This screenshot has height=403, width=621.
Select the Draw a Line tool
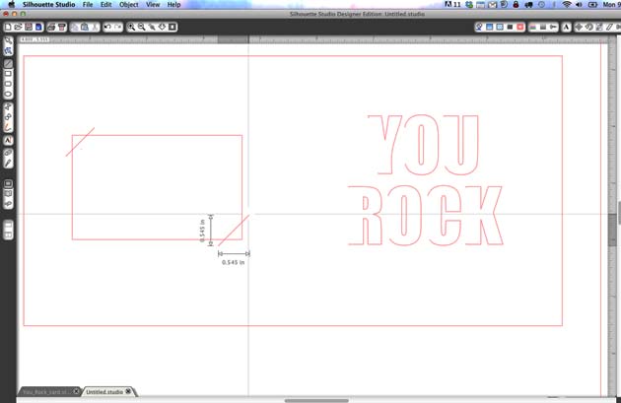8,64
